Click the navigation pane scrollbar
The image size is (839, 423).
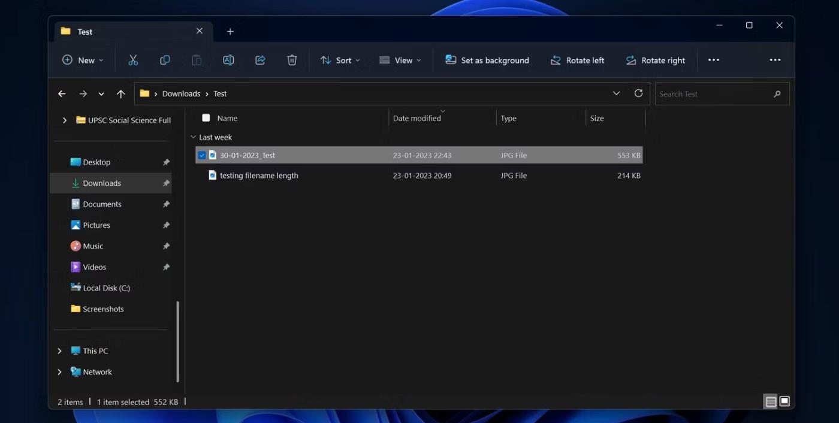177,342
